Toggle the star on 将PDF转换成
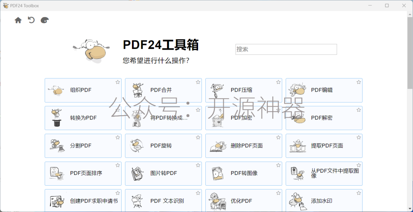 (x=198, y=110)
